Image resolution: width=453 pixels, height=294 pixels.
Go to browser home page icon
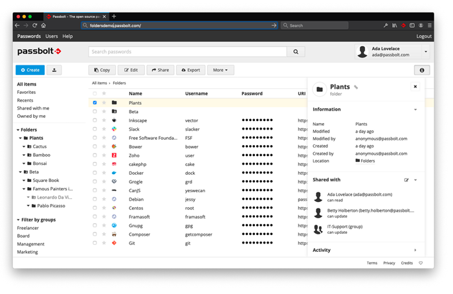point(43,25)
